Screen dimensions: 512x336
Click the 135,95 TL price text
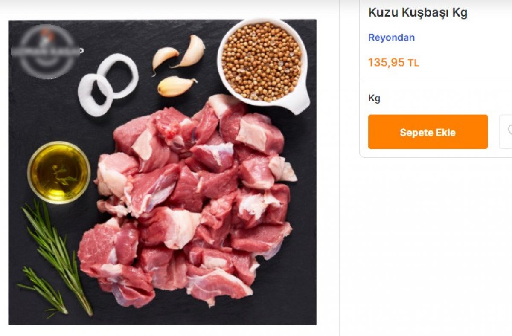[393, 63]
